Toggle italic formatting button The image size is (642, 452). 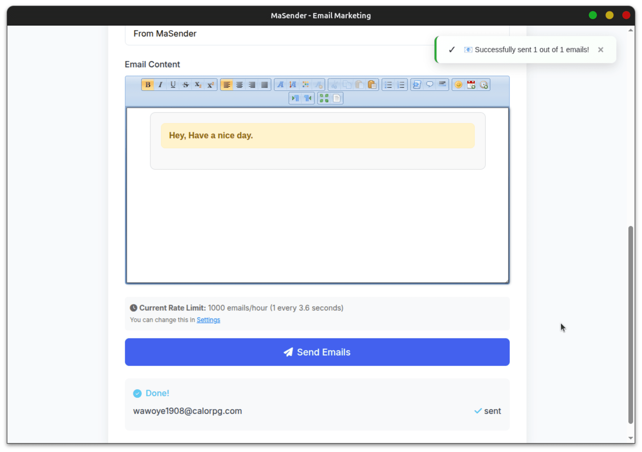tap(160, 85)
